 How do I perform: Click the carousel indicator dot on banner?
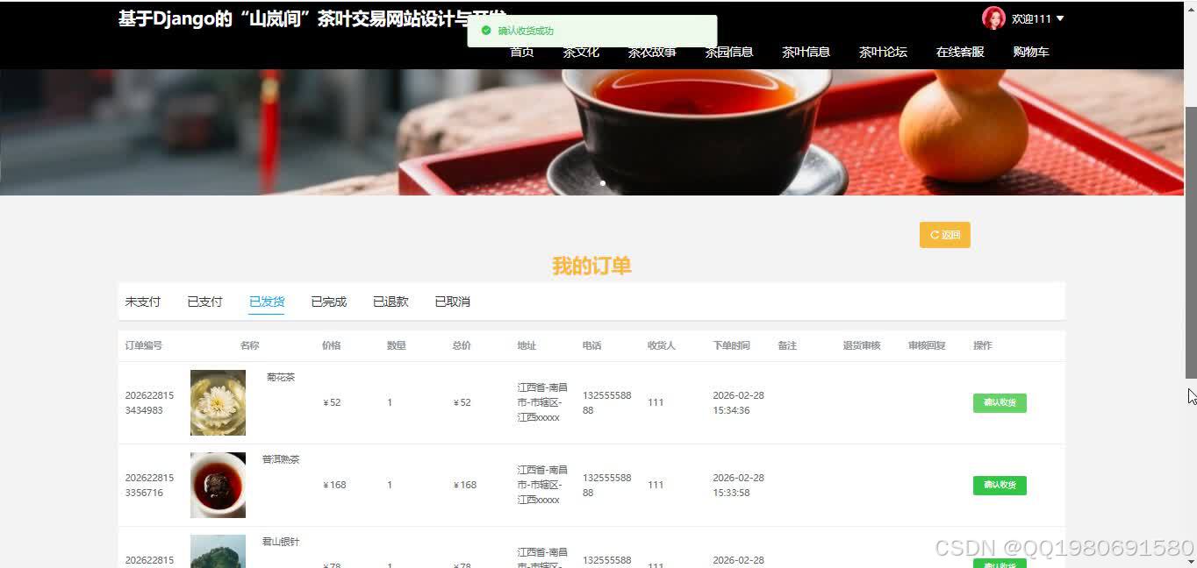[x=602, y=183]
